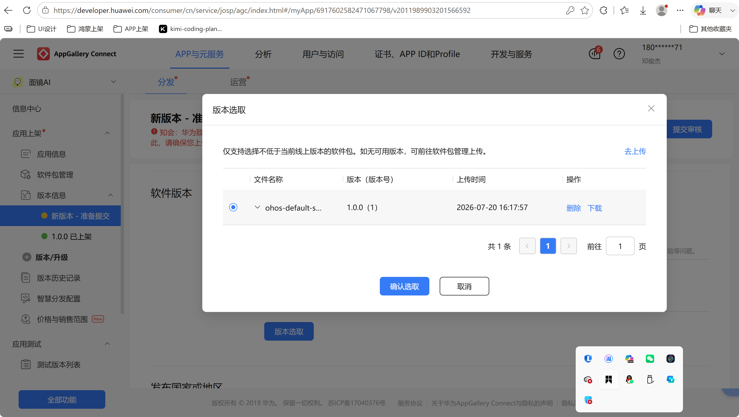Select page 1 in pagination

(x=548, y=246)
